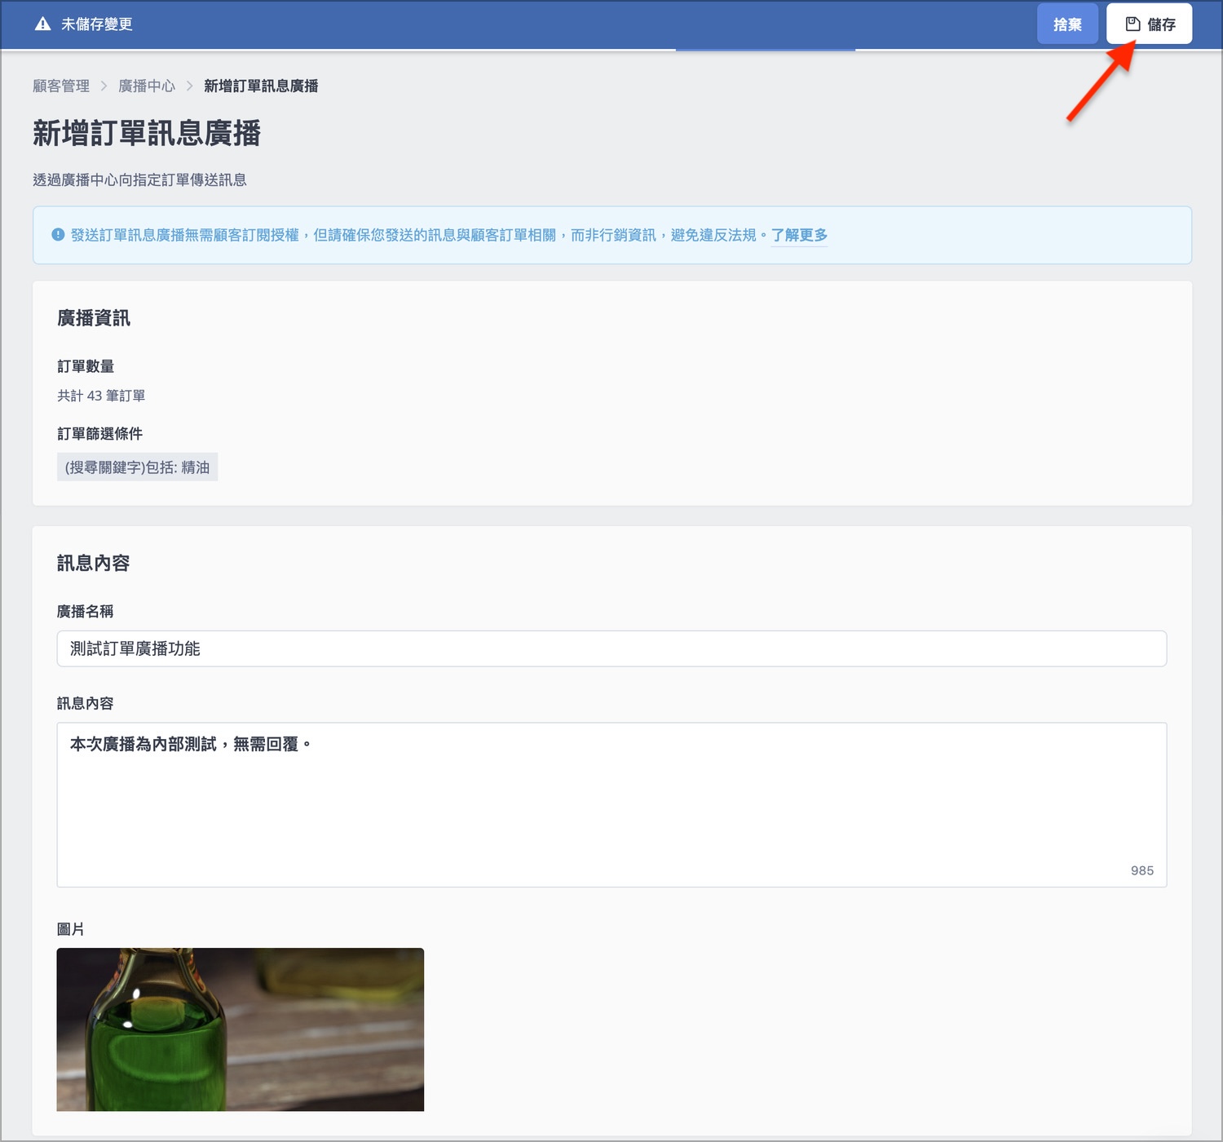This screenshot has height=1142, width=1223.
Task: Click the 廣播資訊 section heading
Action: point(94,318)
